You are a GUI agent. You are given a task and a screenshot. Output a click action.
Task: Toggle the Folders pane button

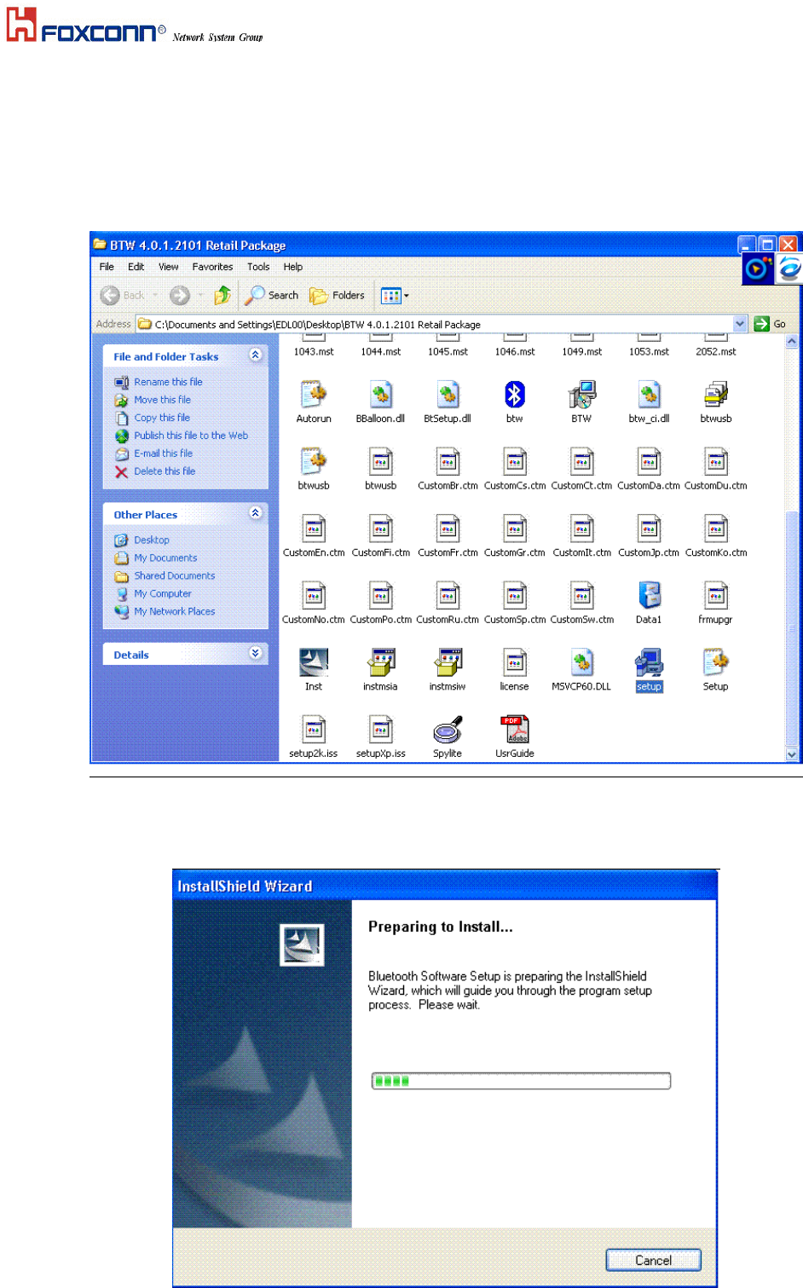coord(338,295)
